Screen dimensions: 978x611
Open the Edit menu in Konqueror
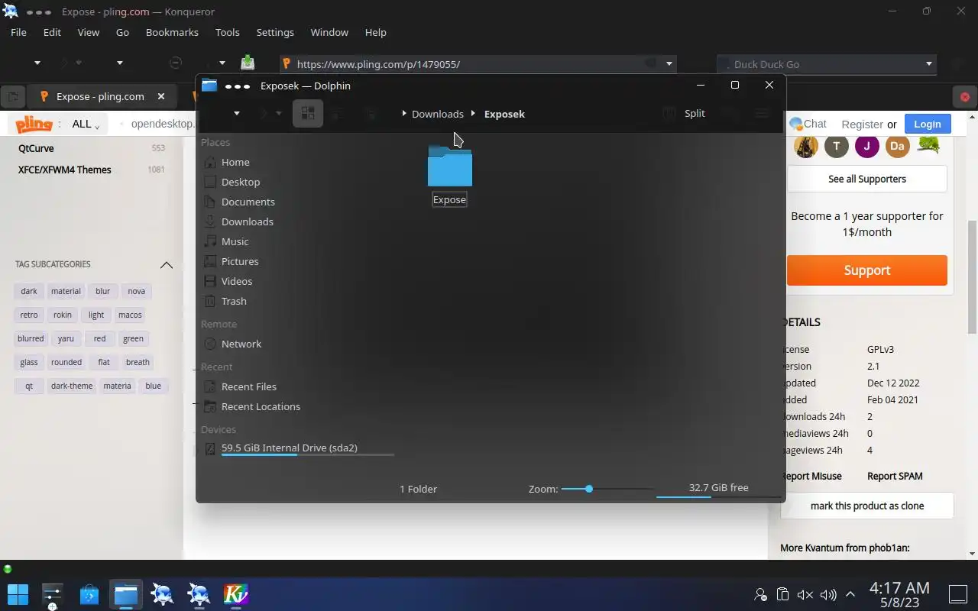click(52, 32)
